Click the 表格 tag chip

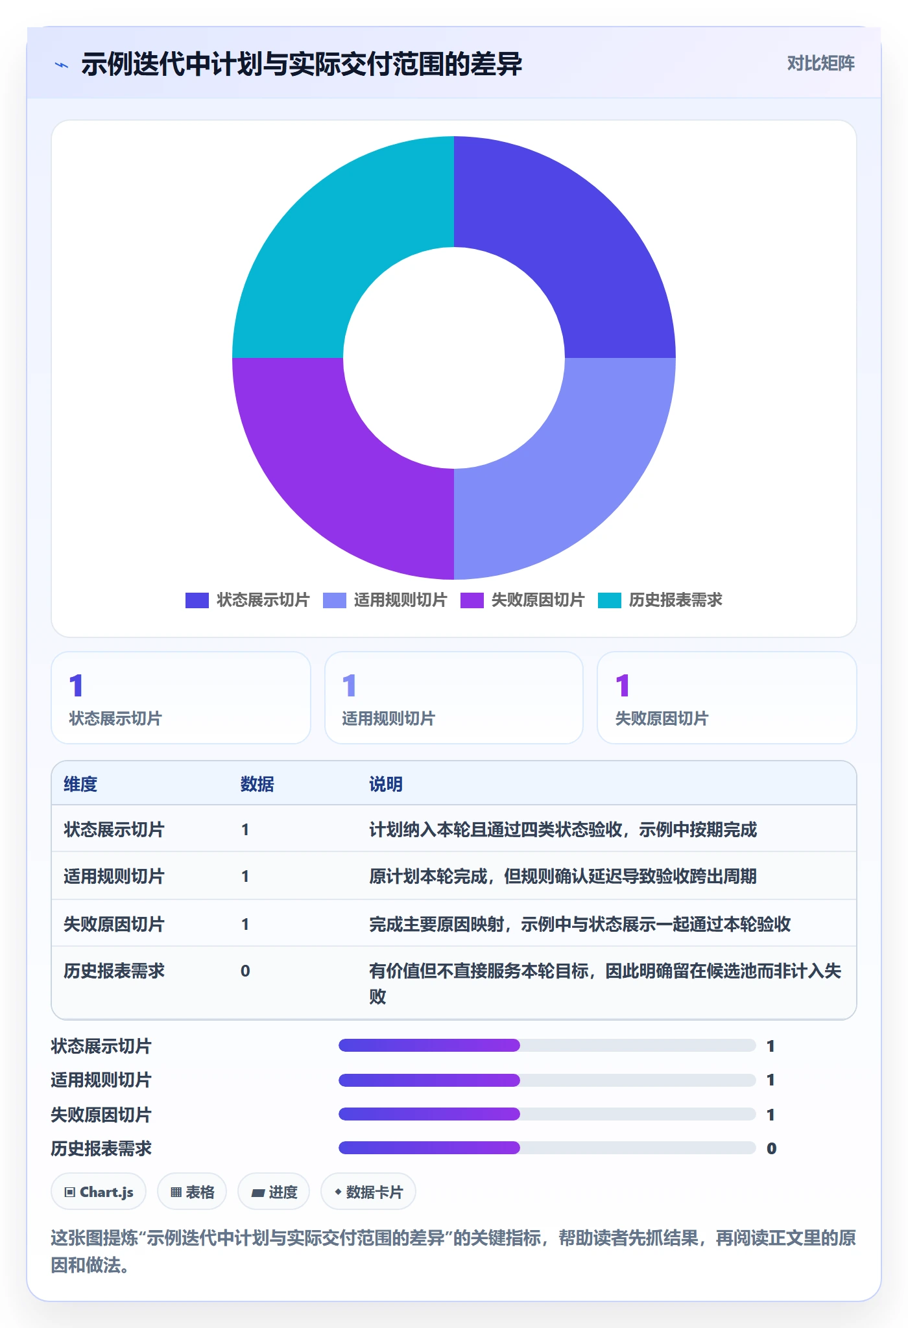click(192, 1192)
